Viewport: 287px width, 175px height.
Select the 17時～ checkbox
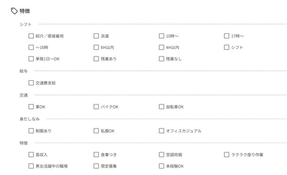226,36
